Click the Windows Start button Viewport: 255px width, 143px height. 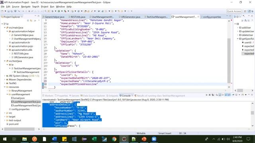pos(5,139)
